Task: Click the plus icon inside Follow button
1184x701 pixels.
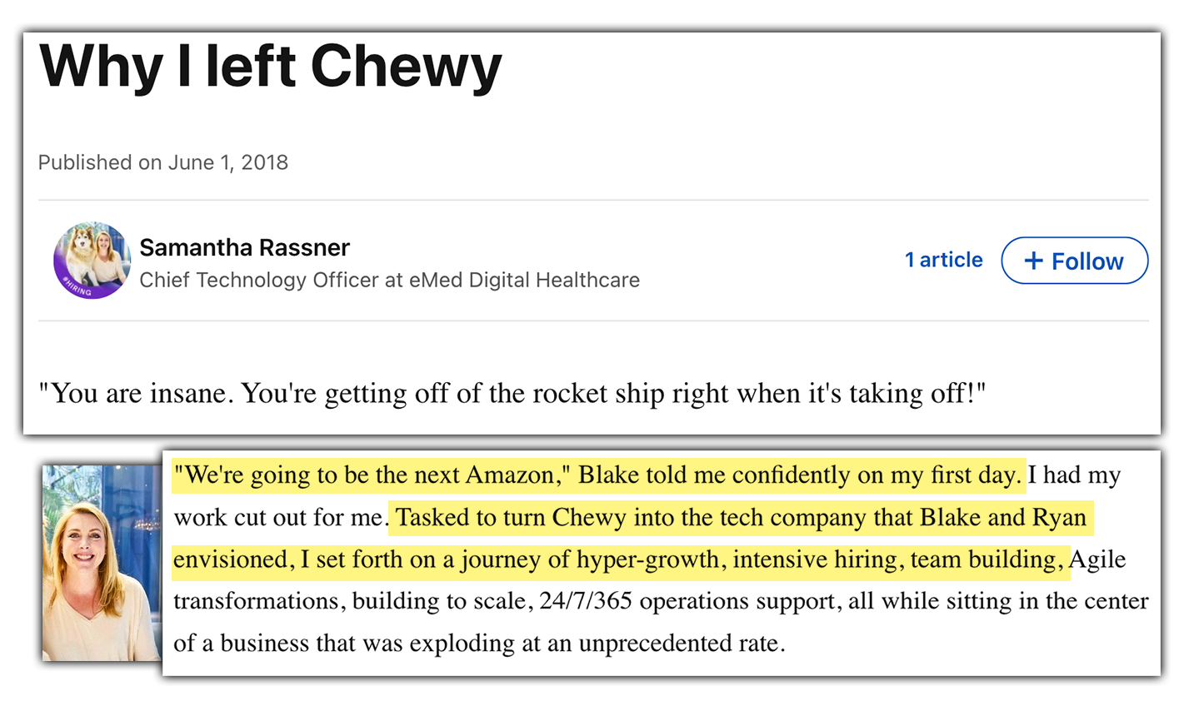Action: (1033, 261)
